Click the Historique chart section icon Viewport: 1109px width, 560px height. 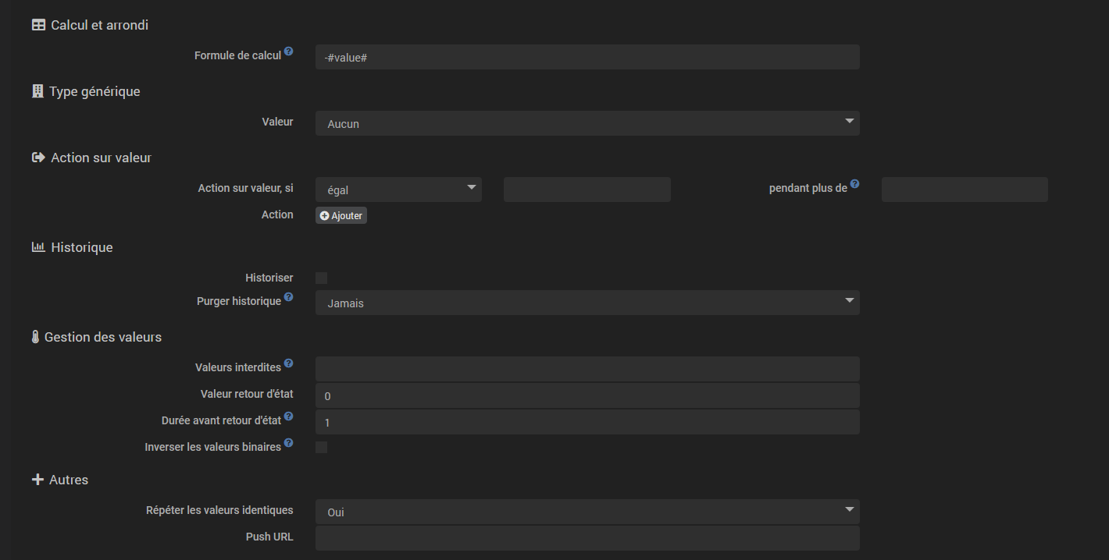click(x=38, y=247)
